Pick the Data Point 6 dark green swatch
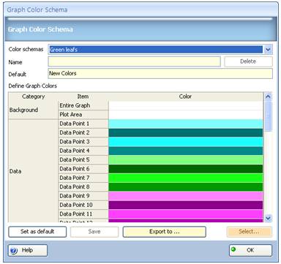 click(x=186, y=169)
